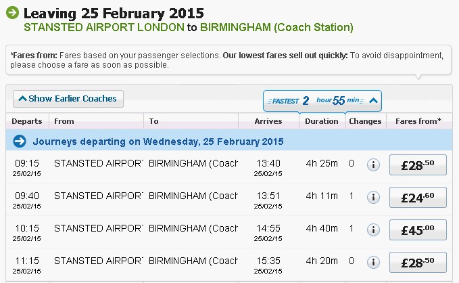Screen dimensions: 459x283
Task: Sort by Departs column header
Action: (26, 121)
